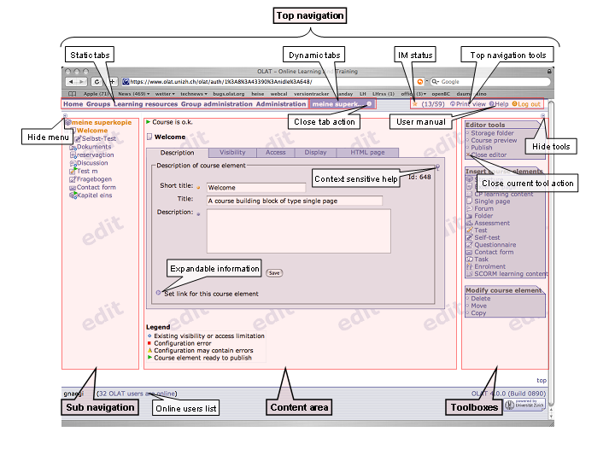Insert a Folder course element
The width and height of the screenshot is (615, 461).
click(483, 216)
